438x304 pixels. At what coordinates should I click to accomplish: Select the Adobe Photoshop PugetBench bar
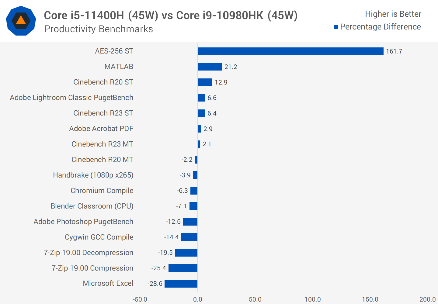coord(190,222)
